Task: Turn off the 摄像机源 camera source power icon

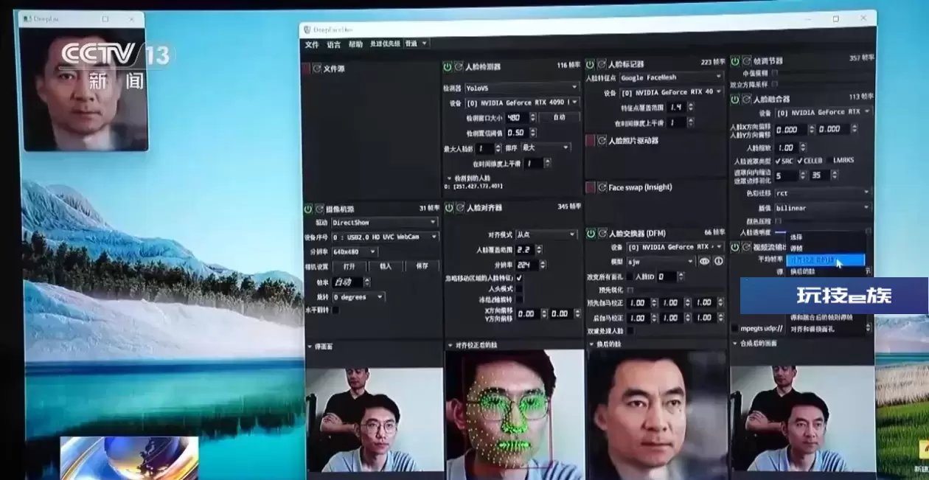Action: [308, 209]
